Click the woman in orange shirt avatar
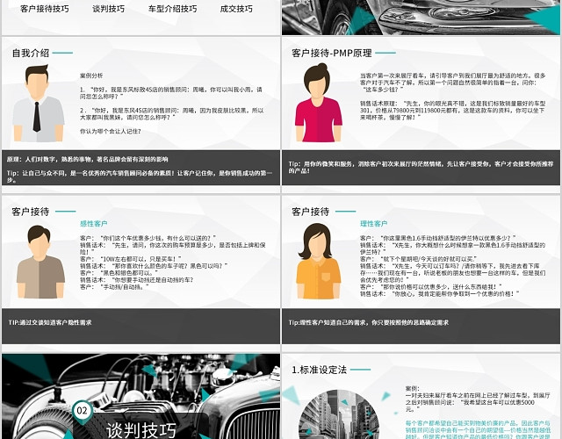 (x=318, y=262)
